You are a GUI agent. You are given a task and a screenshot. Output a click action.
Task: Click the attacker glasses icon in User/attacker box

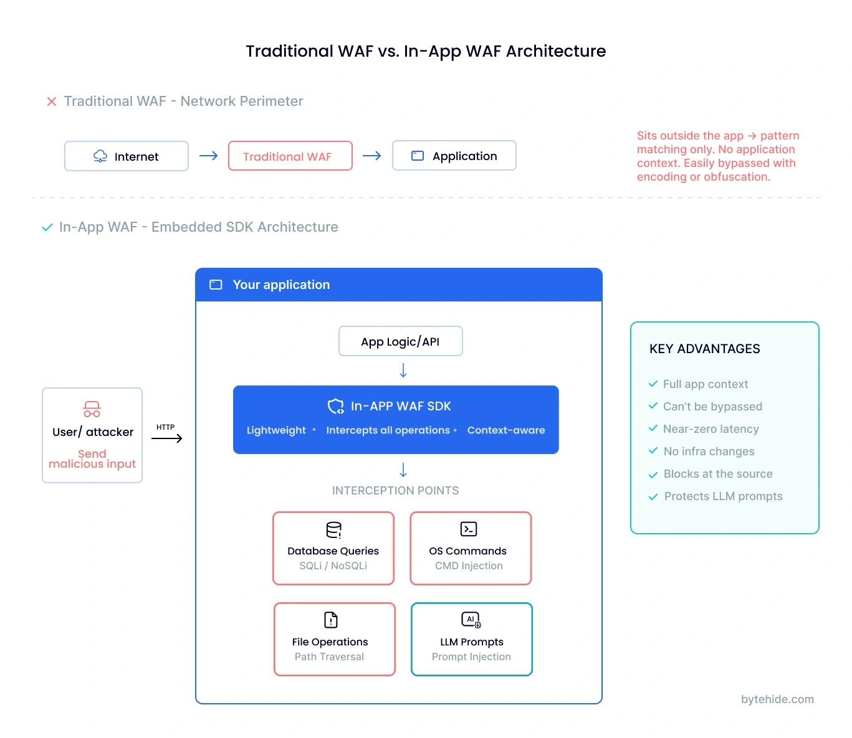pos(92,409)
